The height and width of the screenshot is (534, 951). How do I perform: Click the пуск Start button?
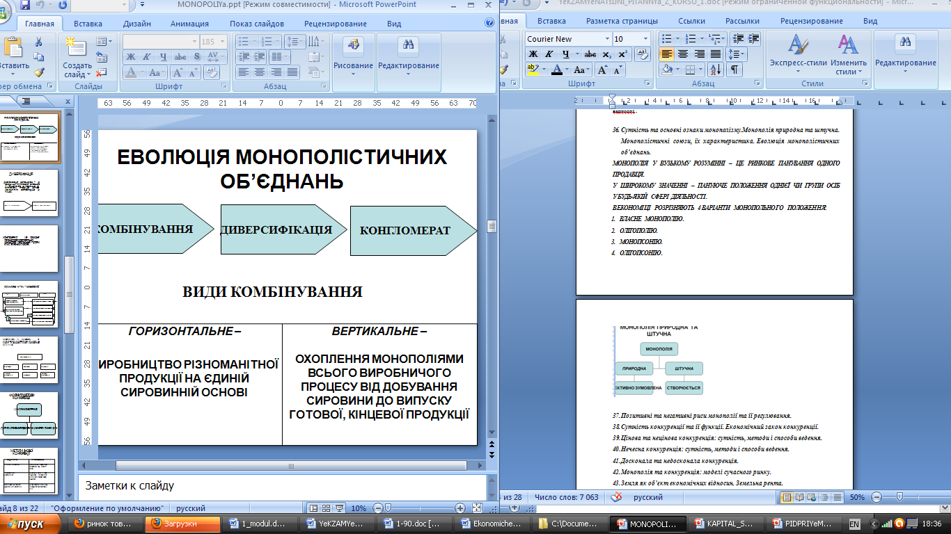point(30,524)
